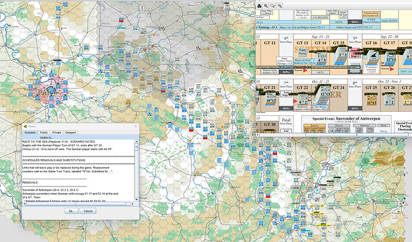Open the Delayed notes tab
The image size is (412, 242).
70,133
